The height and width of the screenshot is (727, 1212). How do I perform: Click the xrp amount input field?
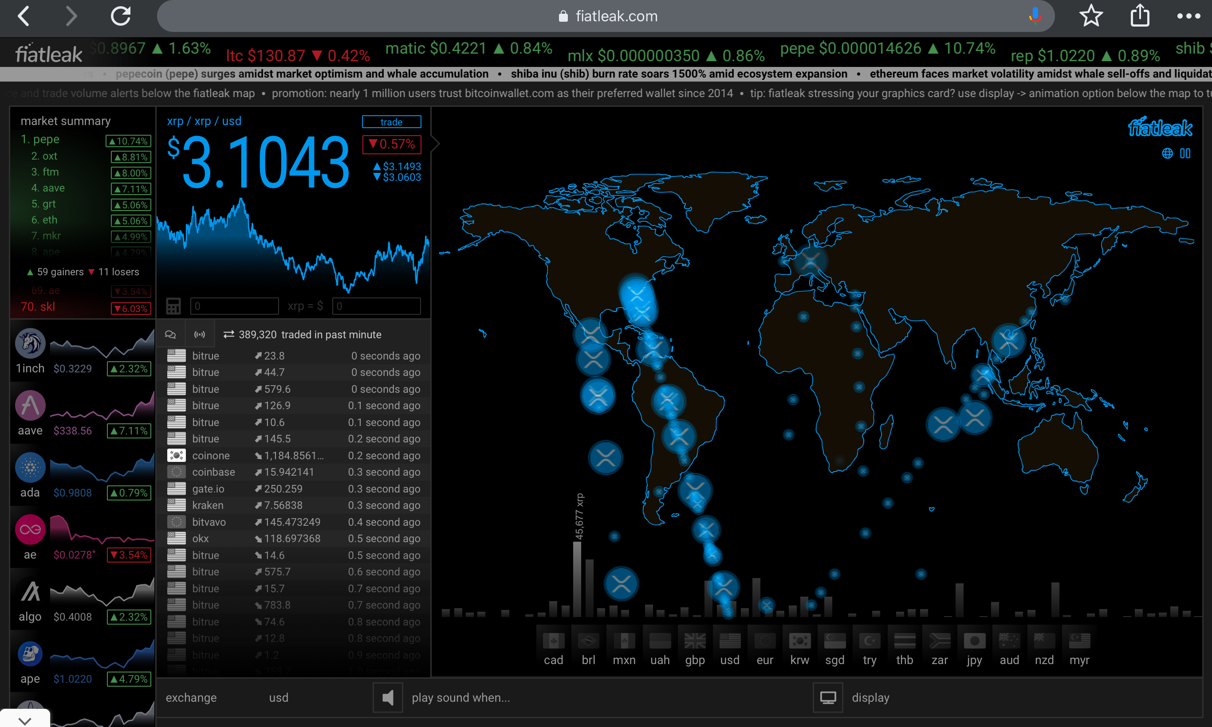tap(234, 306)
